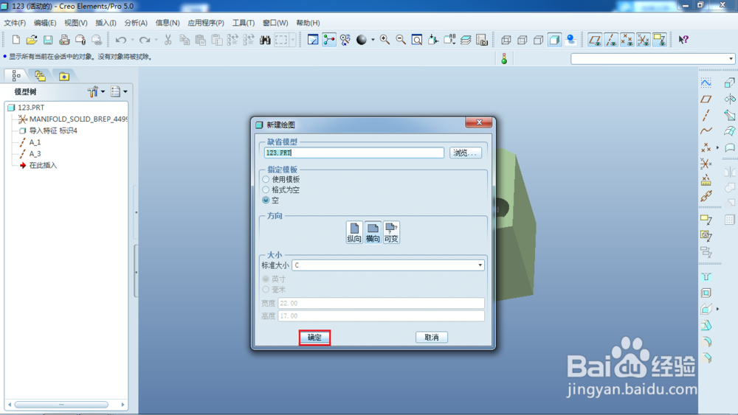This screenshot has height=415, width=738.
Task: Confirm the new drawing with 确定
Action: (314, 338)
